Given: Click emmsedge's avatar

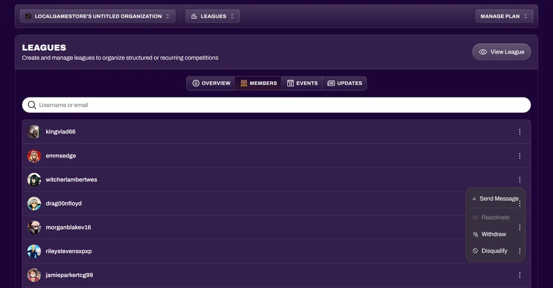Looking at the screenshot, I should [x=34, y=156].
